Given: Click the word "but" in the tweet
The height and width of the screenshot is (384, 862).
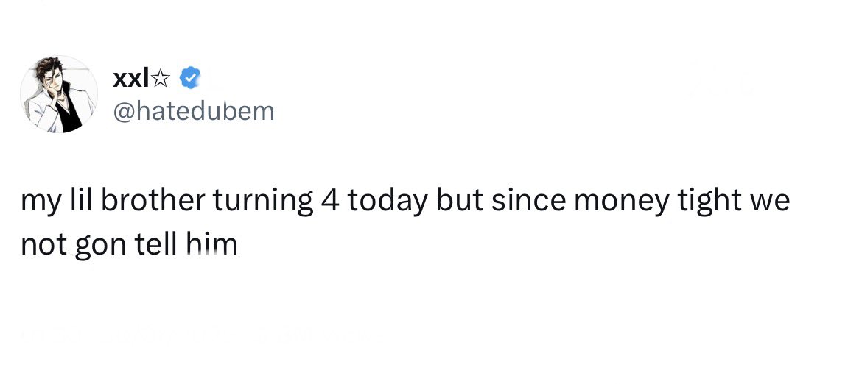Looking at the screenshot, I should pyautogui.click(x=460, y=201).
